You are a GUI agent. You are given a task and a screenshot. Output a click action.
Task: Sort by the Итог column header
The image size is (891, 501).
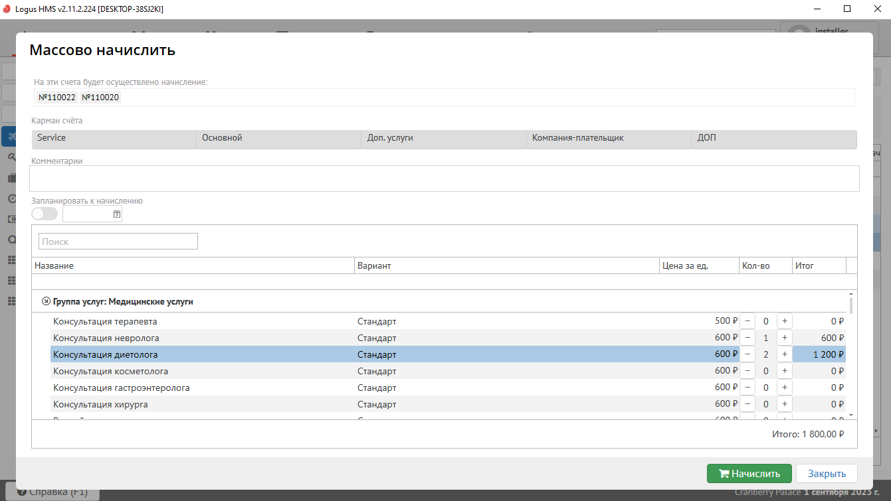click(819, 265)
